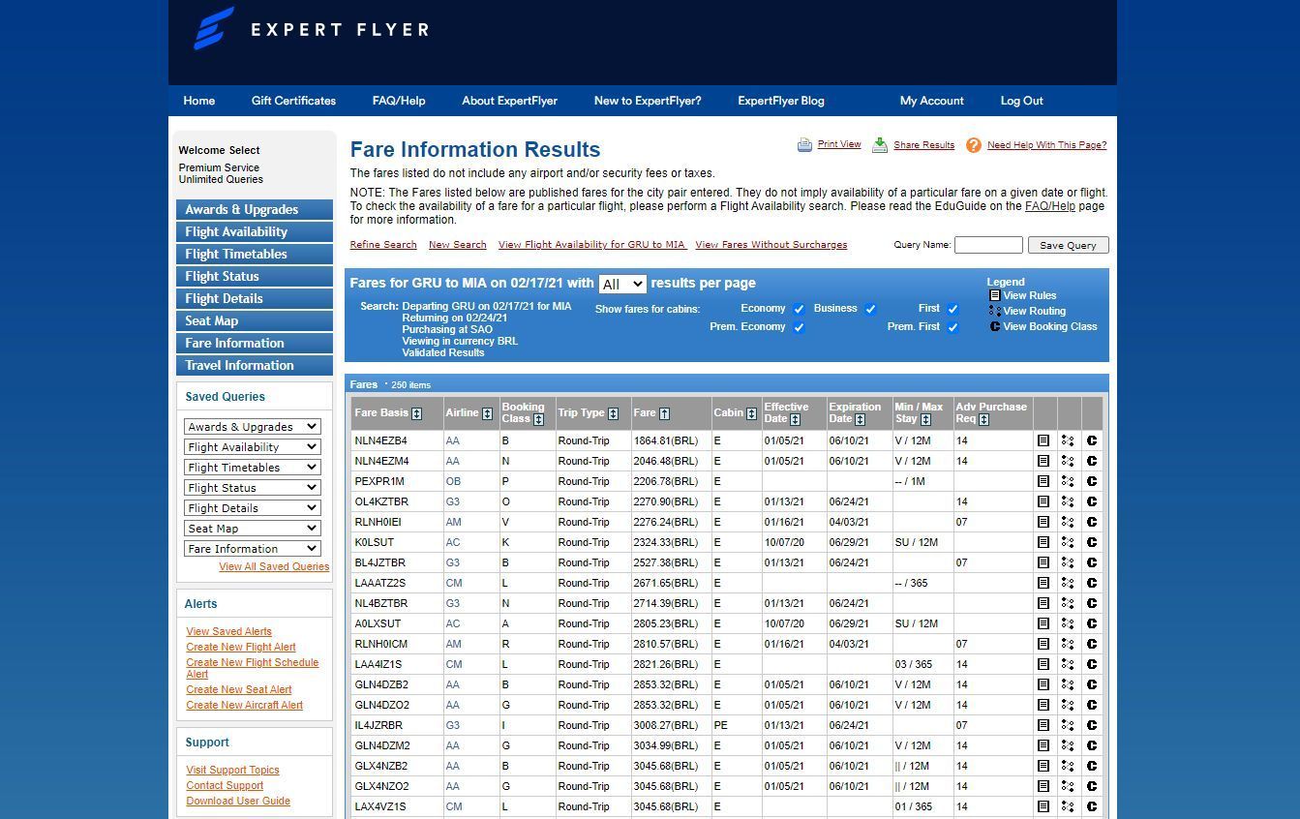Sort by Expiration Date column icon

(x=861, y=419)
